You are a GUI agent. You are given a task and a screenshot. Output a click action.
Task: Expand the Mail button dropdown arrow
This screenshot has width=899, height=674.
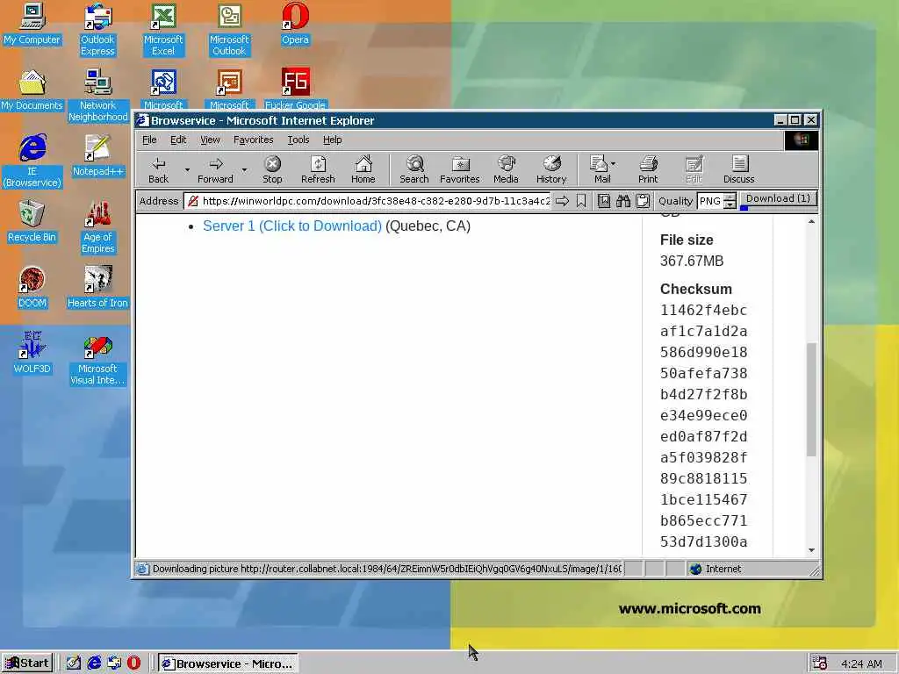pyautogui.click(x=614, y=164)
